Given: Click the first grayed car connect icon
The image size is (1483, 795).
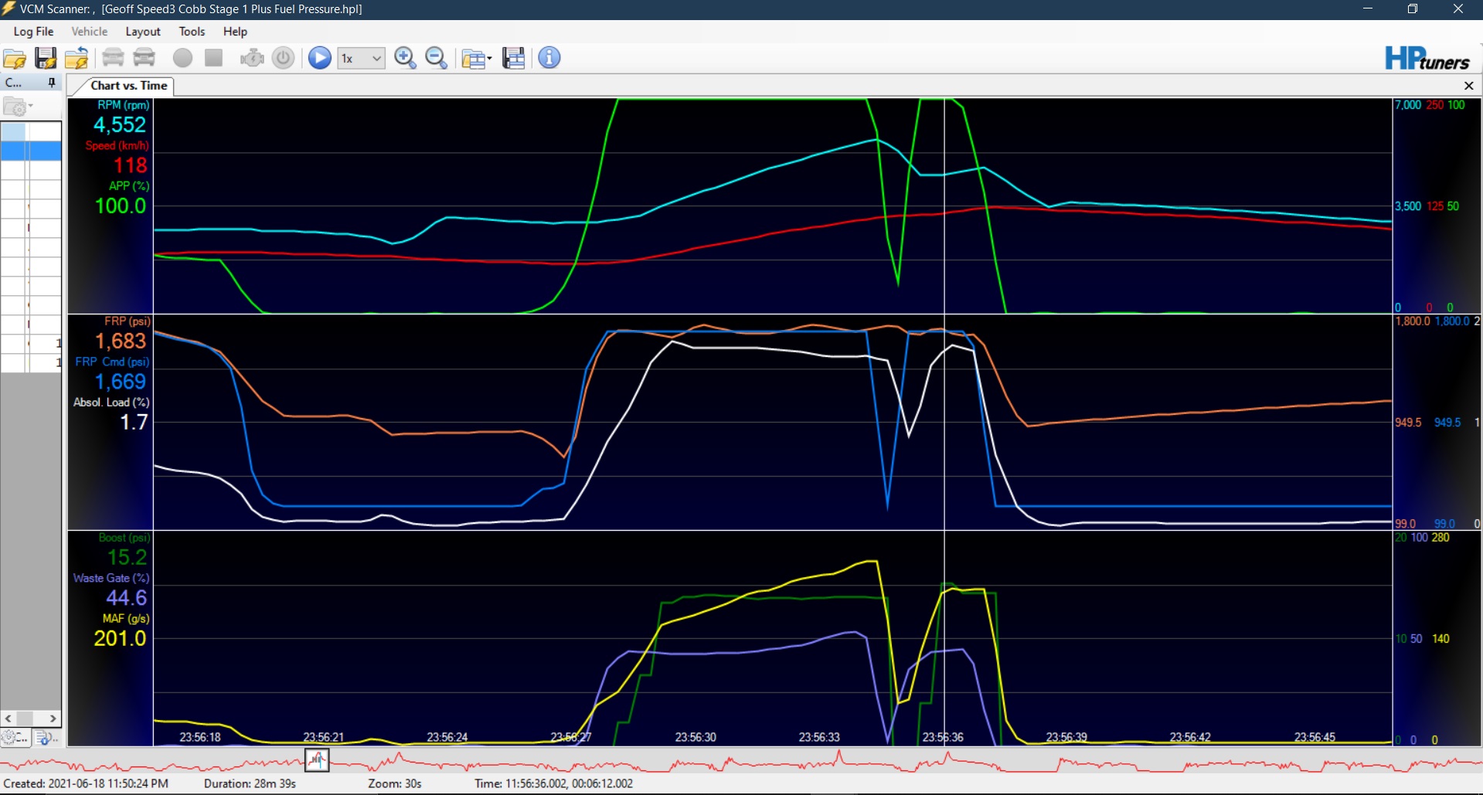Looking at the screenshot, I should 113,58.
